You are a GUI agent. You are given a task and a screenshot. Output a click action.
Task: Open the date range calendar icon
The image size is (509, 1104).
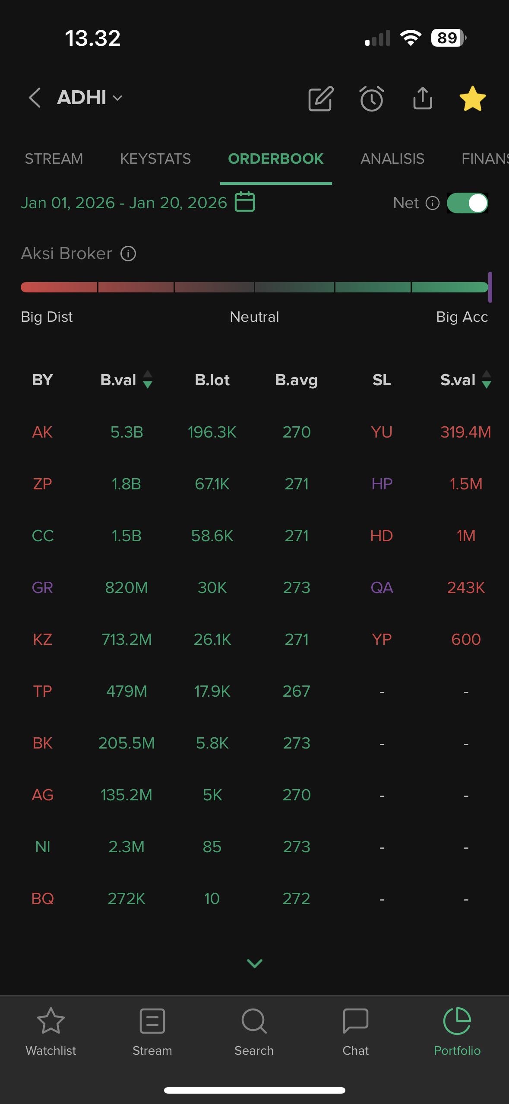[245, 202]
